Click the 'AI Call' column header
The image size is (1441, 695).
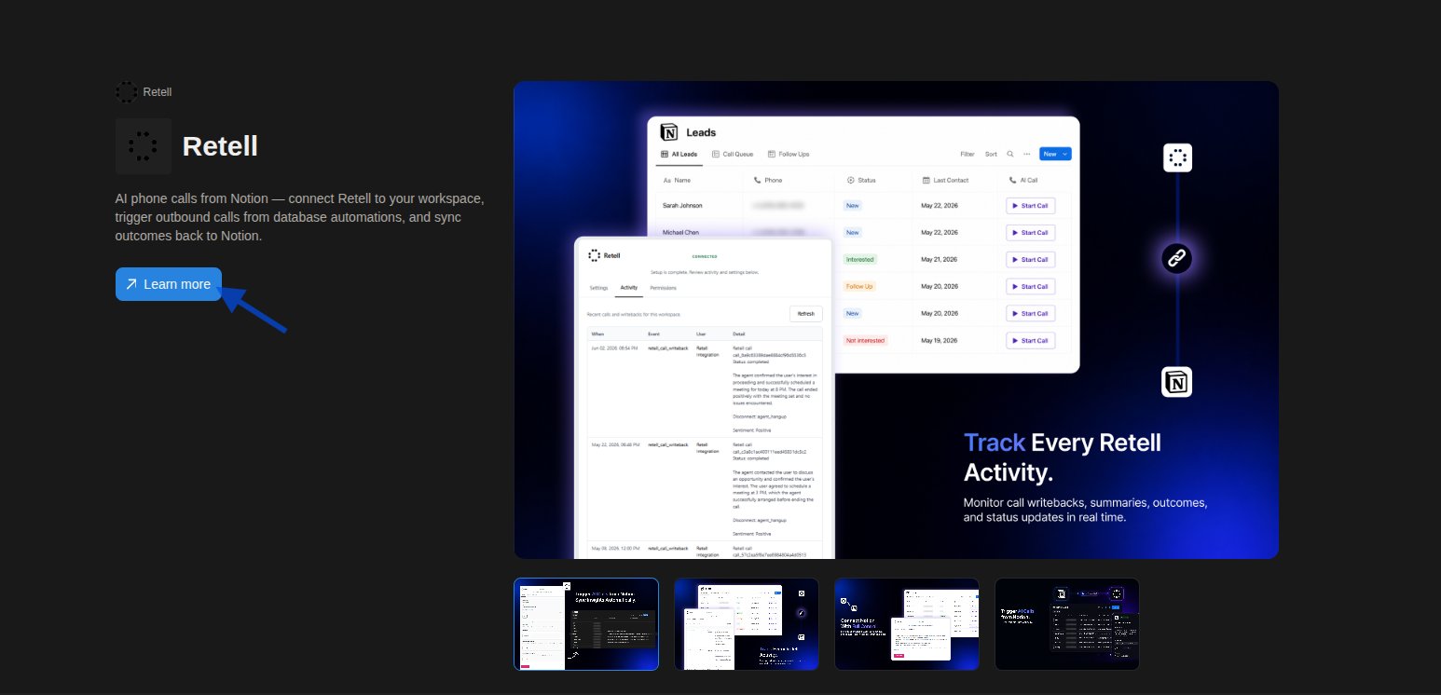click(x=1023, y=180)
